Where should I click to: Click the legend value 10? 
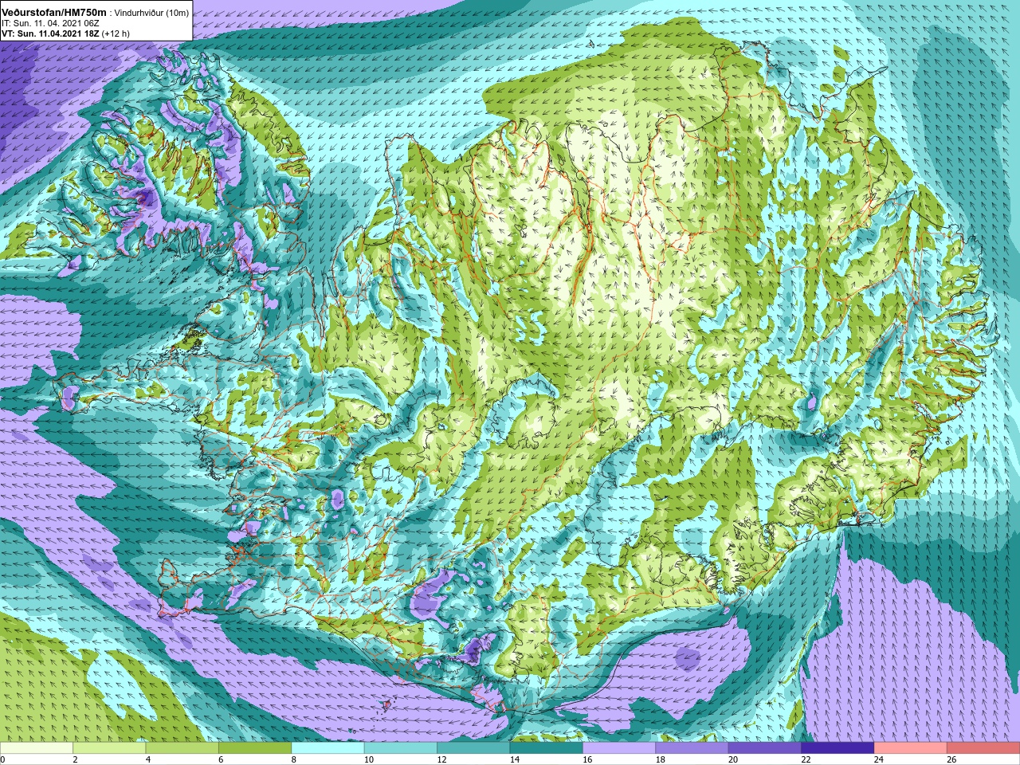(x=368, y=759)
